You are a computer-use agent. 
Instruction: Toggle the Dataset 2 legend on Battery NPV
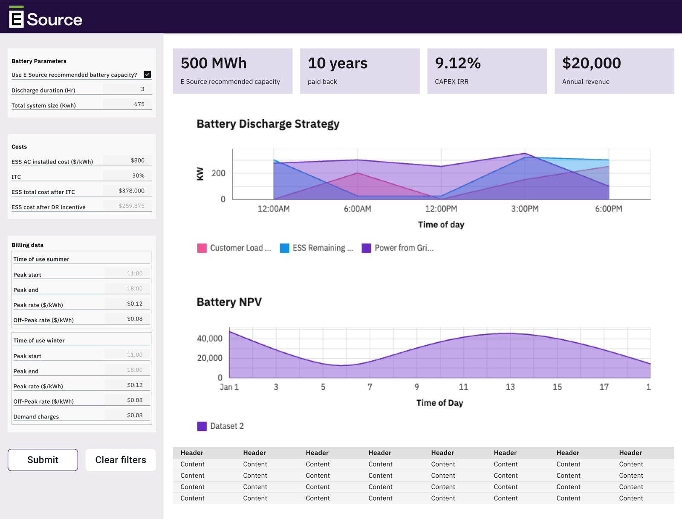point(220,426)
